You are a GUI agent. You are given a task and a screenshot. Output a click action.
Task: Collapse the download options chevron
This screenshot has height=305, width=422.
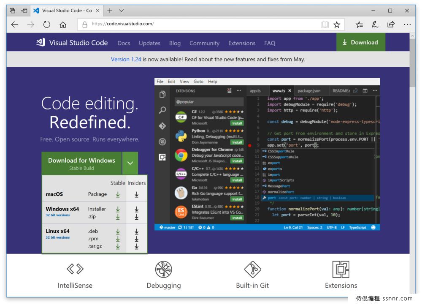point(130,163)
